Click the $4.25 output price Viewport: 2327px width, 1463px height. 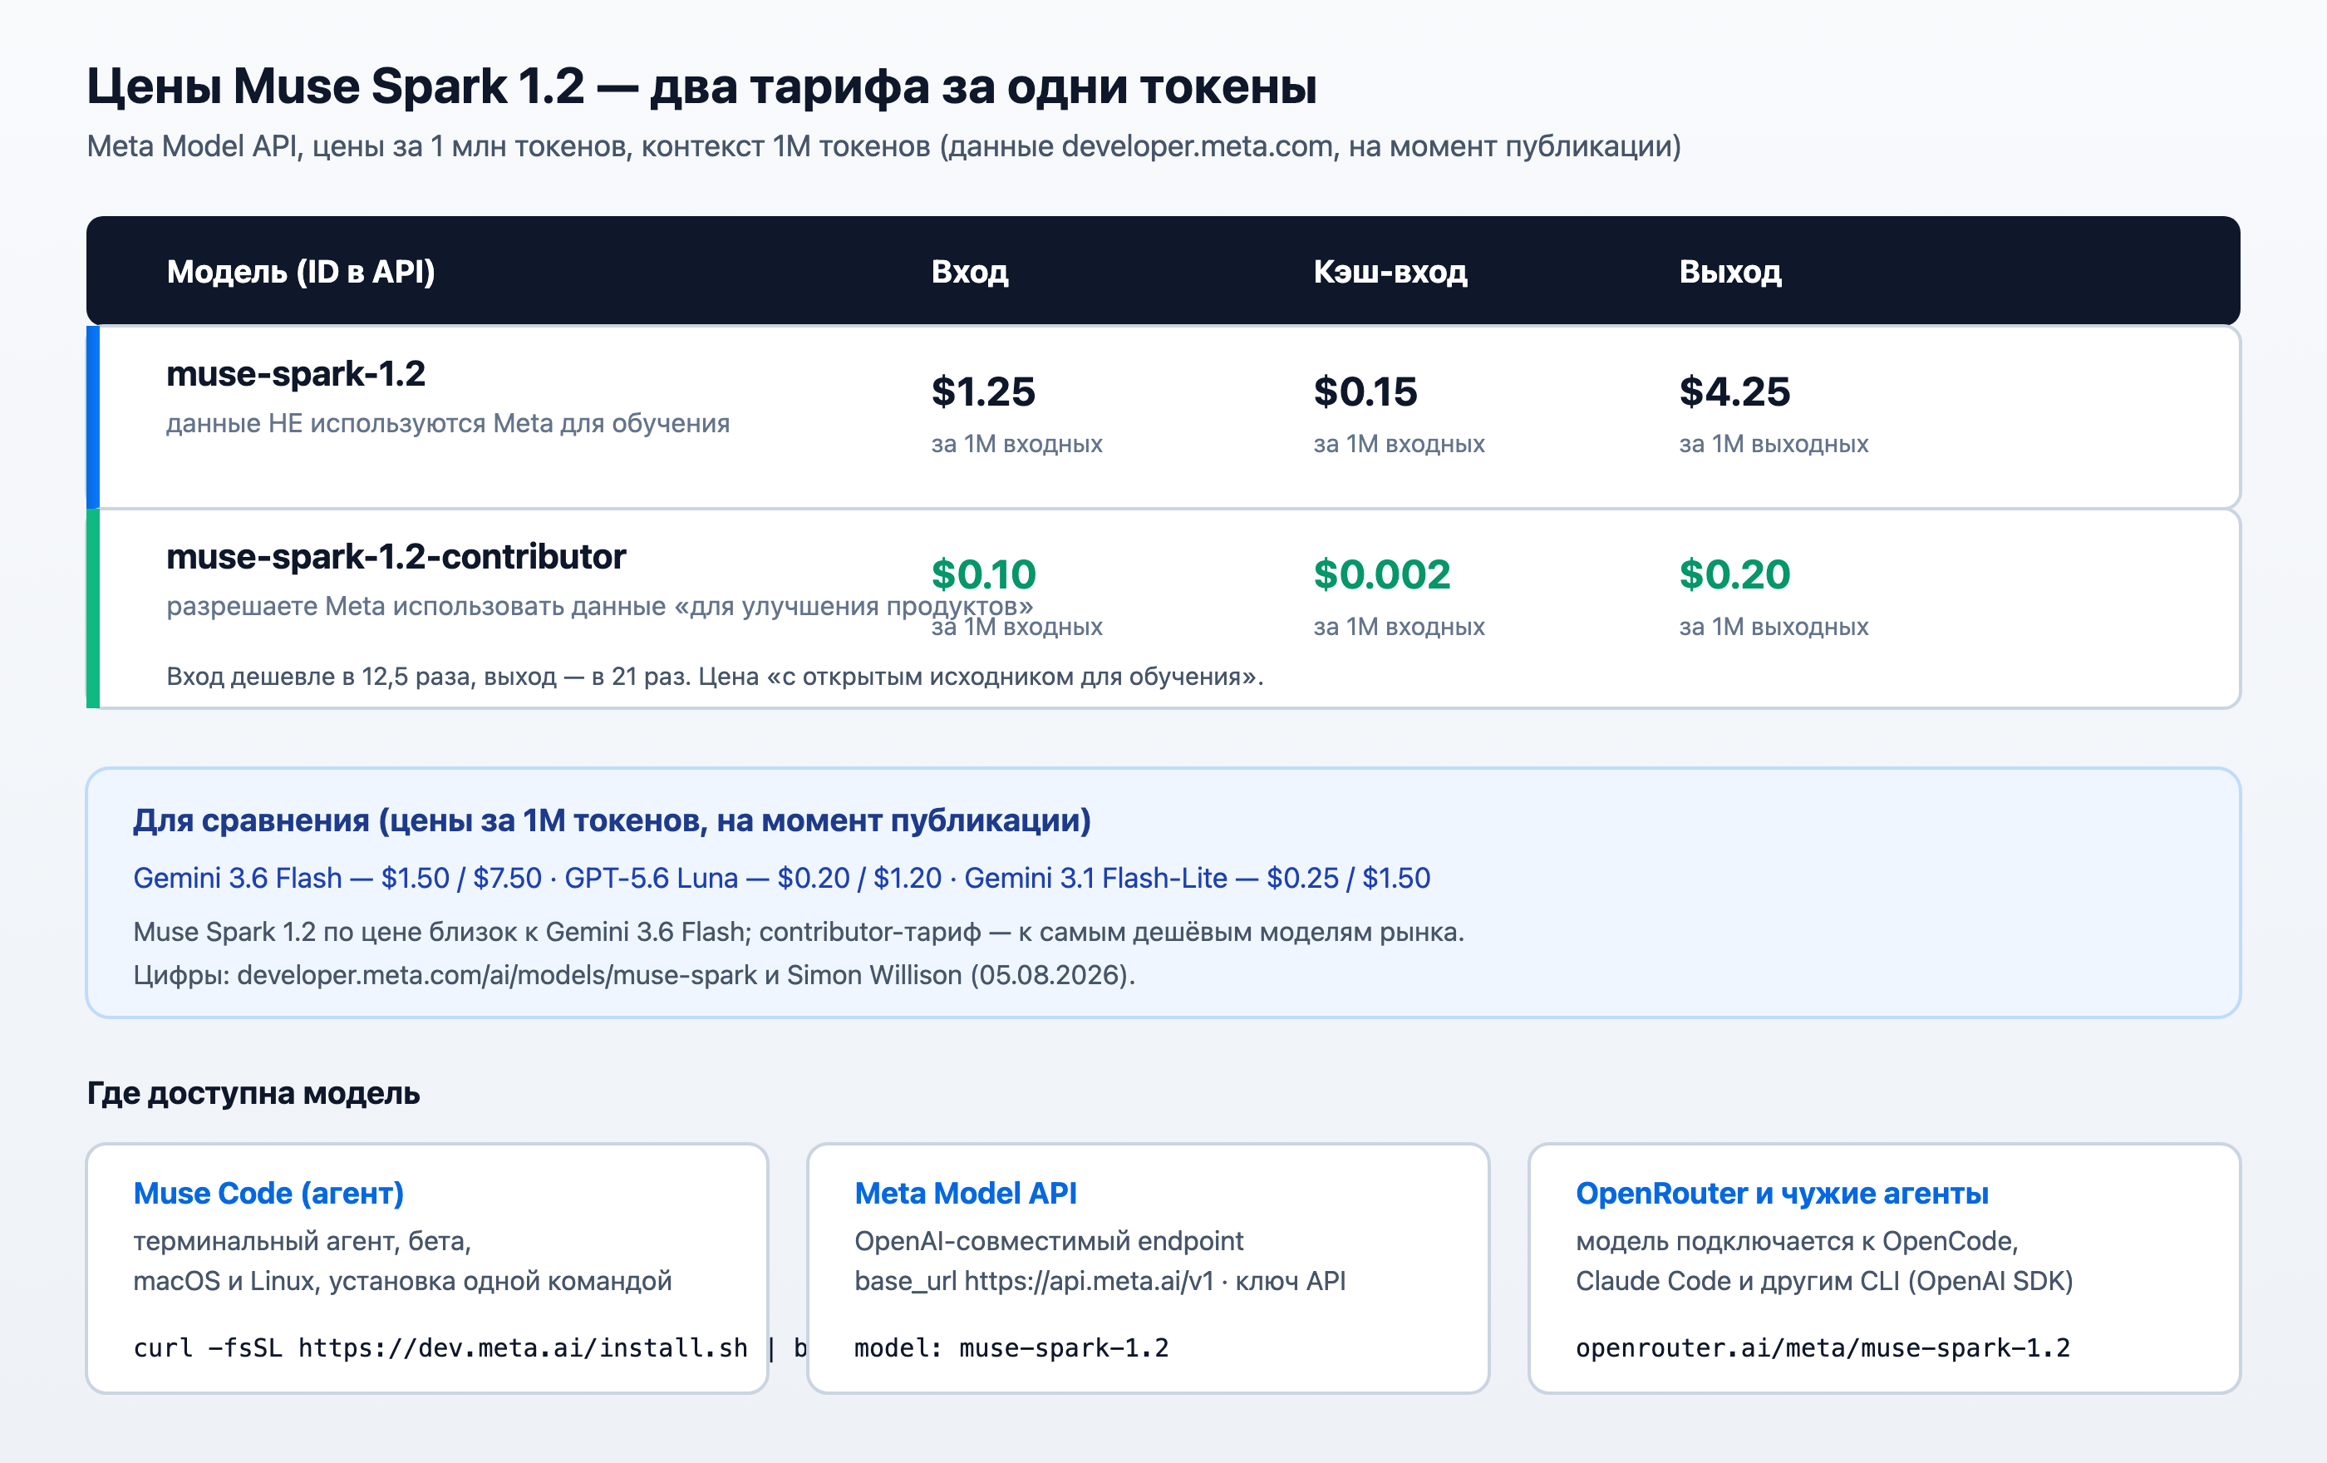click(1734, 392)
